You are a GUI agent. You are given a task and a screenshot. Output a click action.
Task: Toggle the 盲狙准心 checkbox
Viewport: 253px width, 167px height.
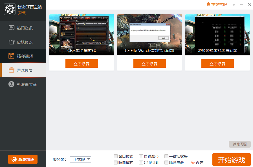pos(141,156)
